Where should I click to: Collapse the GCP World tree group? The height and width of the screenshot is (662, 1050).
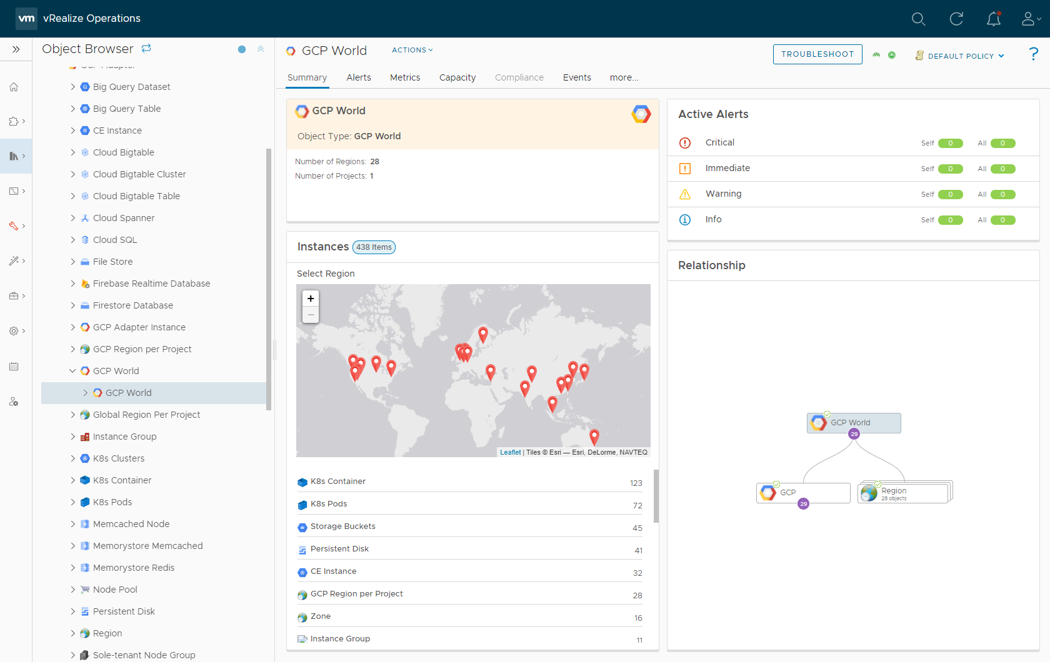pos(73,371)
